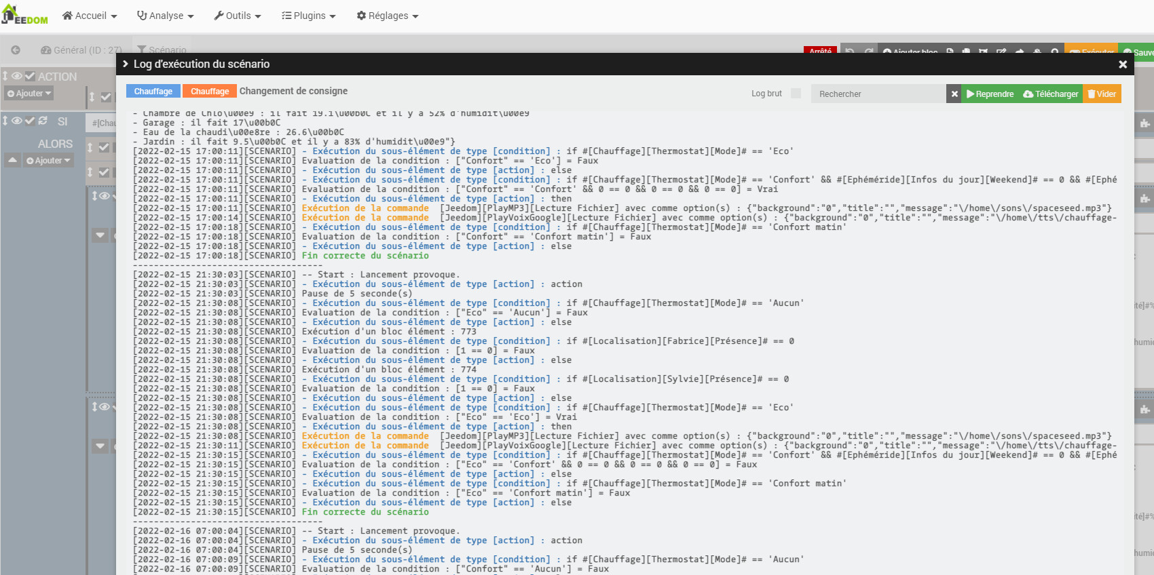Open the Accueil menu
The image size is (1154, 575).
pyautogui.click(x=90, y=16)
